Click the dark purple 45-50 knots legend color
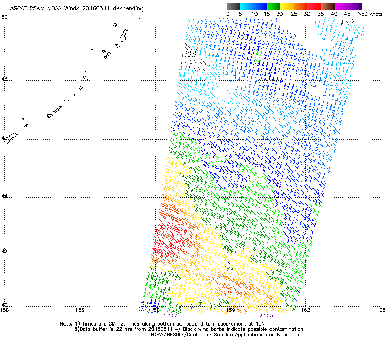This screenshot has width=385, height=338. [355, 6]
